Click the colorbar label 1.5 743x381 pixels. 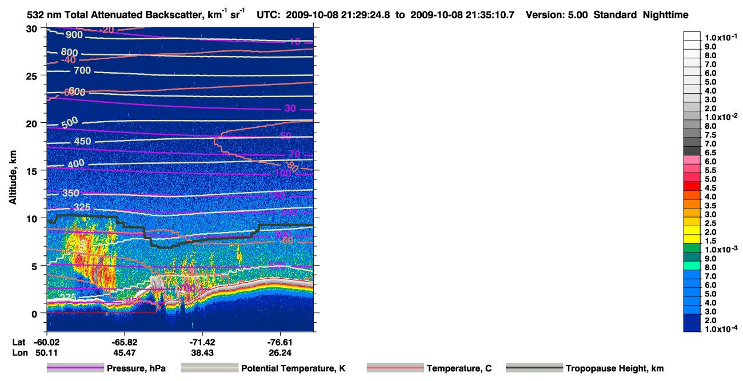(x=711, y=240)
